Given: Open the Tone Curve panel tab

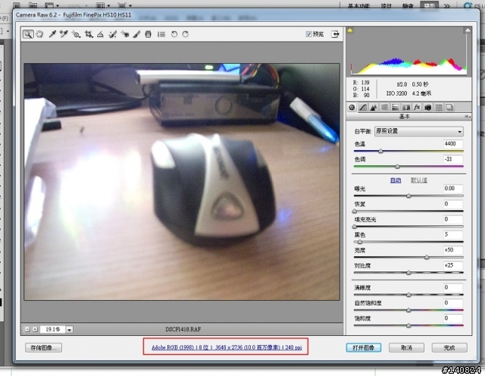Looking at the screenshot, I should coord(362,108).
